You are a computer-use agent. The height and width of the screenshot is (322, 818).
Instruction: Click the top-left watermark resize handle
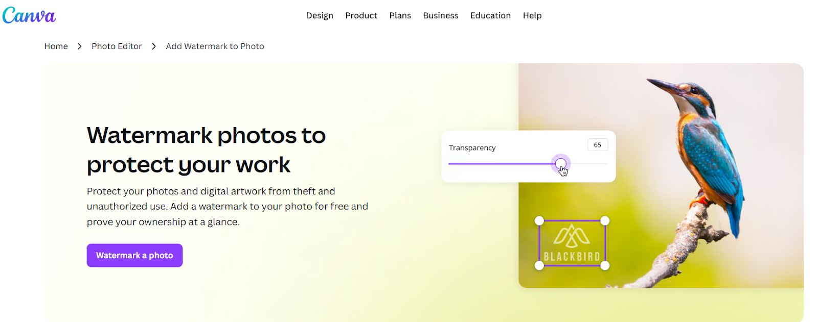tap(539, 220)
